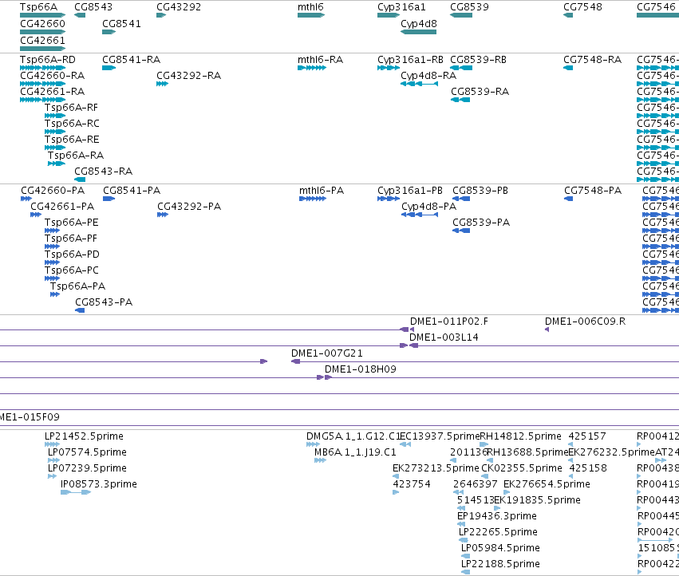Click the Tsp66A-RF transcript label
The height and width of the screenshot is (576, 679).
tap(71, 108)
